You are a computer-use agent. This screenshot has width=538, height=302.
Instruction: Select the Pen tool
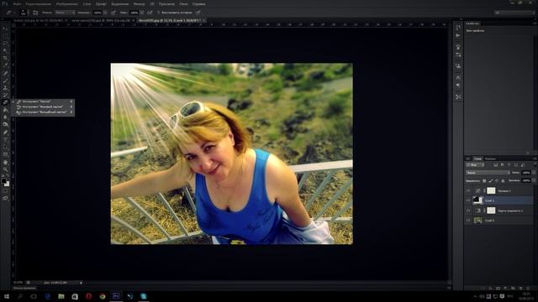pos(5,133)
